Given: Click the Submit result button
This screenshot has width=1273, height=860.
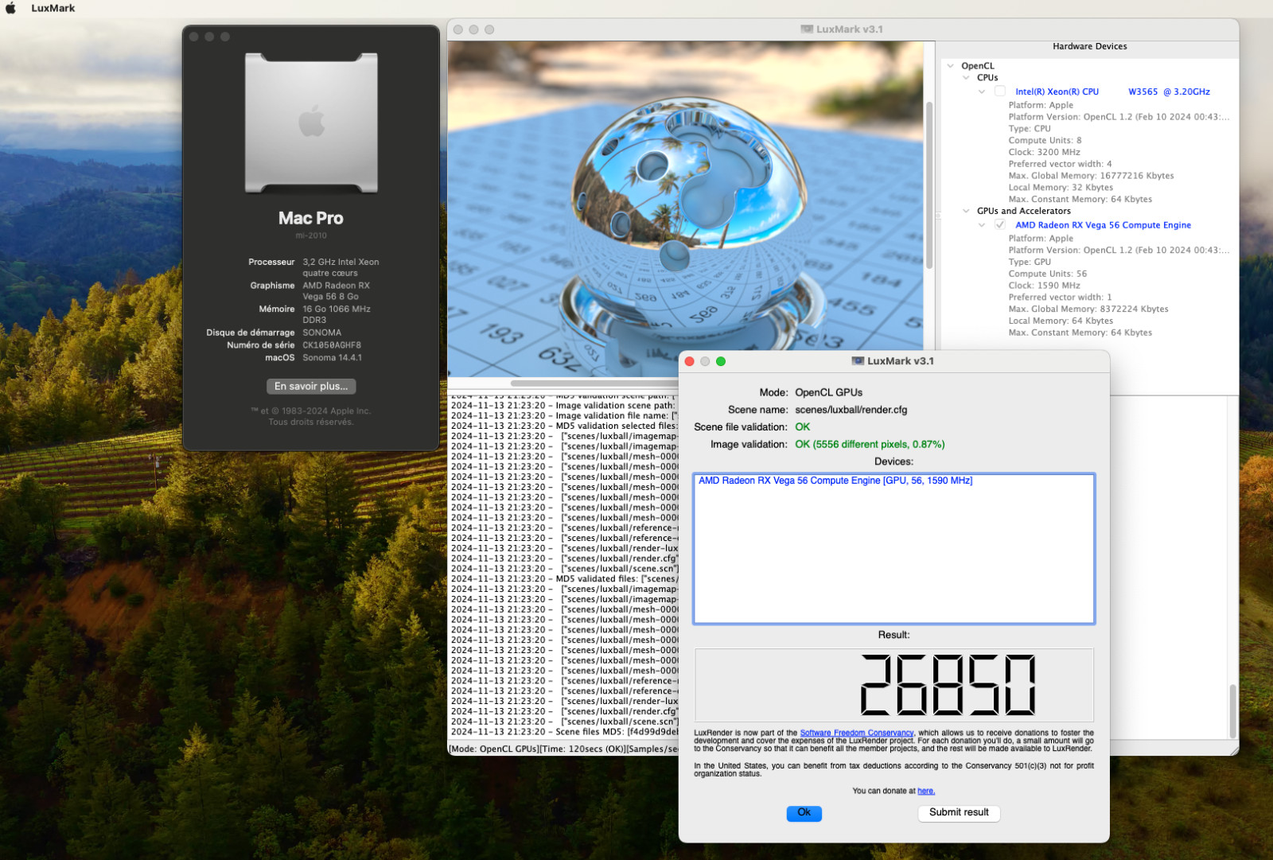Looking at the screenshot, I should pyautogui.click(x=959, y=812).
